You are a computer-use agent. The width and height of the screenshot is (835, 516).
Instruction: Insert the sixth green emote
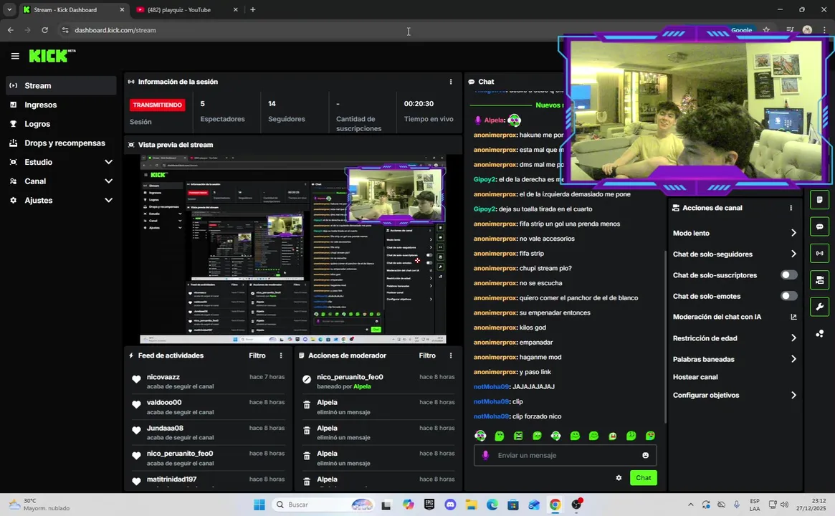575,436
